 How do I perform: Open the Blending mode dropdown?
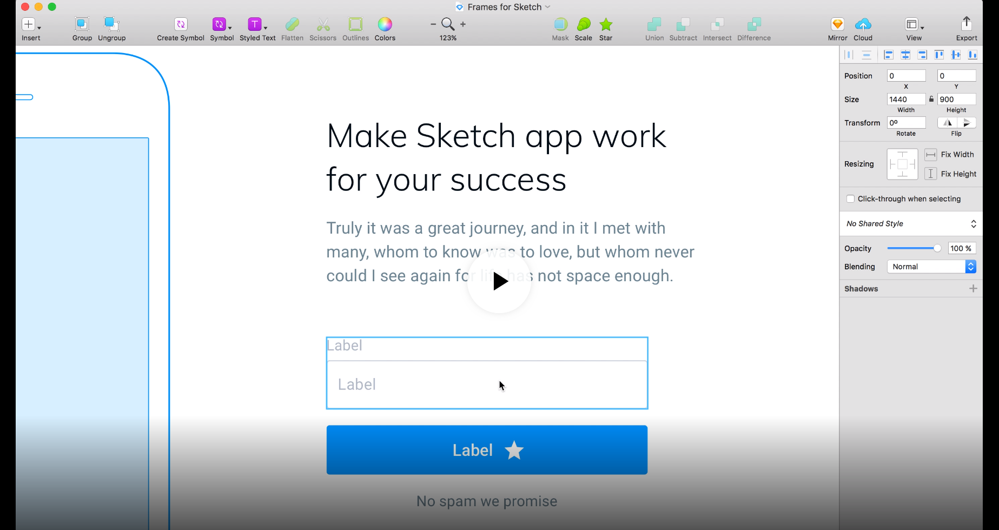931,267
